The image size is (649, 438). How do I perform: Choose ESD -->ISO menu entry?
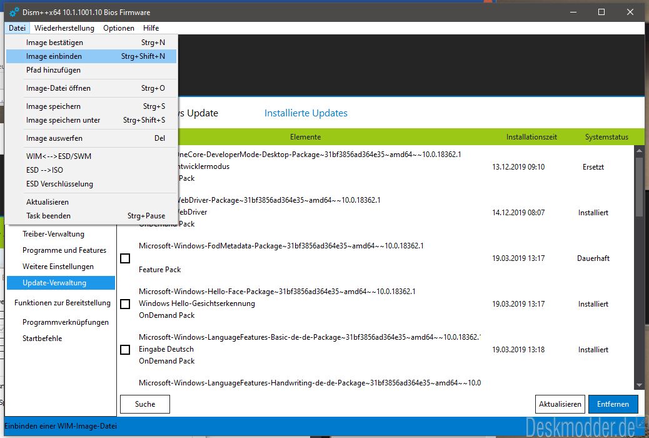(91, 170)
